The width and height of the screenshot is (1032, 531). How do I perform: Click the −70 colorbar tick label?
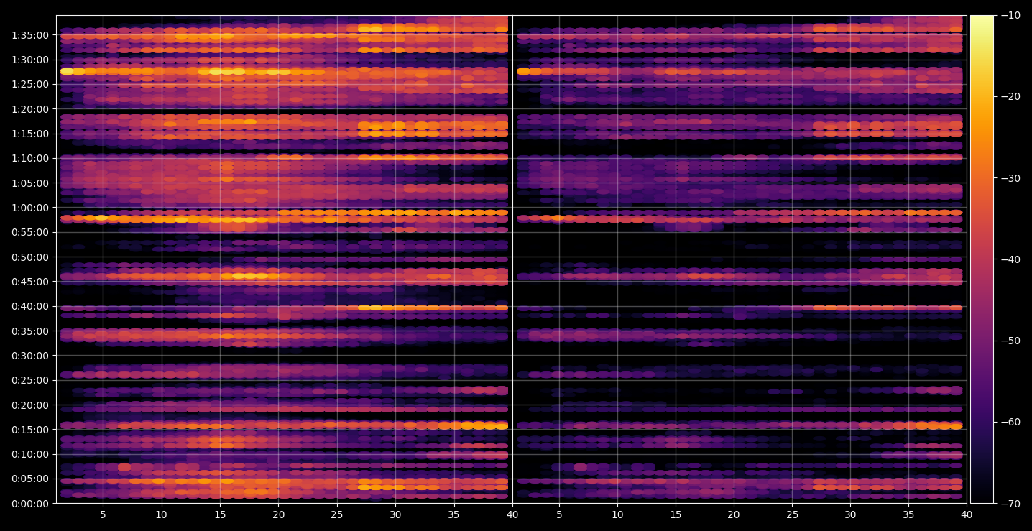point(1010,504)
